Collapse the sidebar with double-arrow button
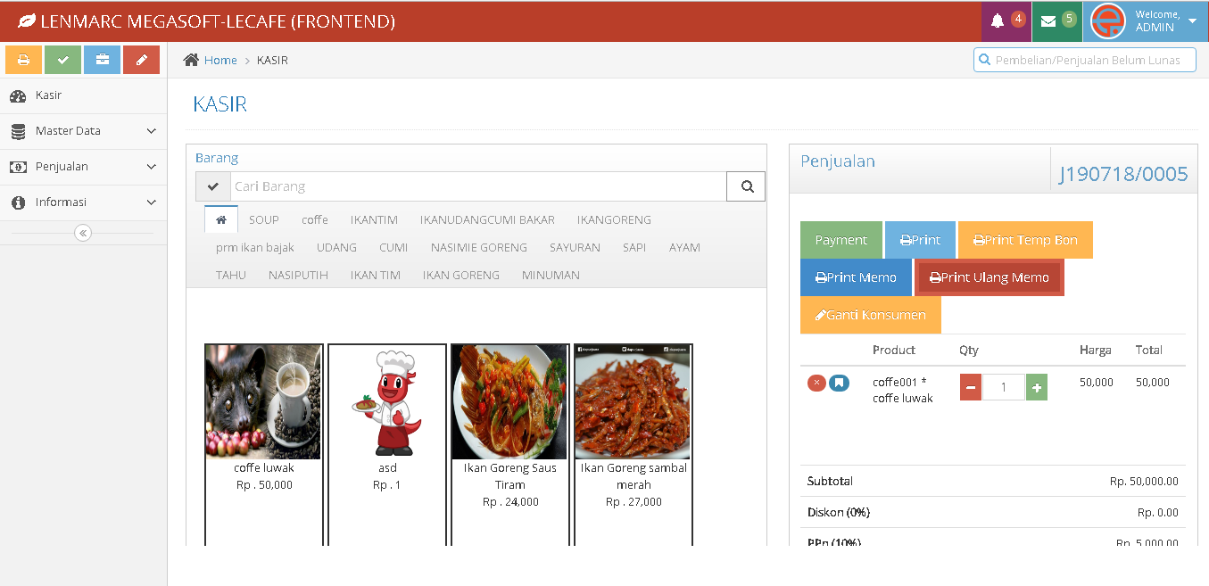 click(83, 233)
